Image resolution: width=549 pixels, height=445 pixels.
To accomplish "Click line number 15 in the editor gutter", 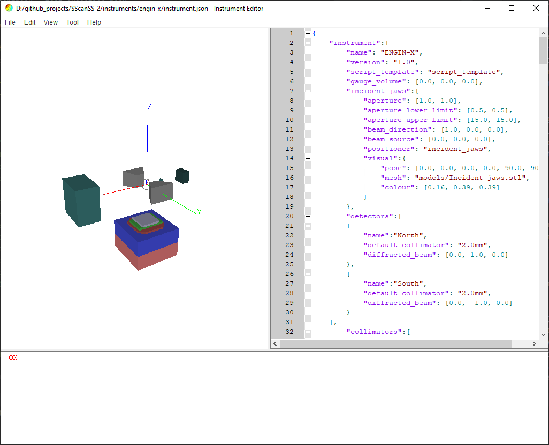I will click(289, 168).
